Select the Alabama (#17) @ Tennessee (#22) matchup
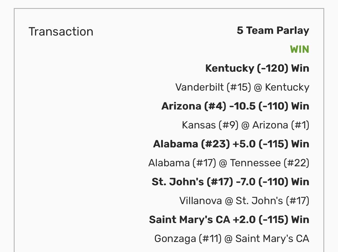This screenshot has height=252, width=338. (x=229, y=163)
